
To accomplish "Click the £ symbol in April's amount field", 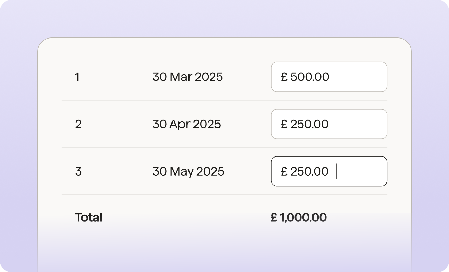I will click(284, 124).
